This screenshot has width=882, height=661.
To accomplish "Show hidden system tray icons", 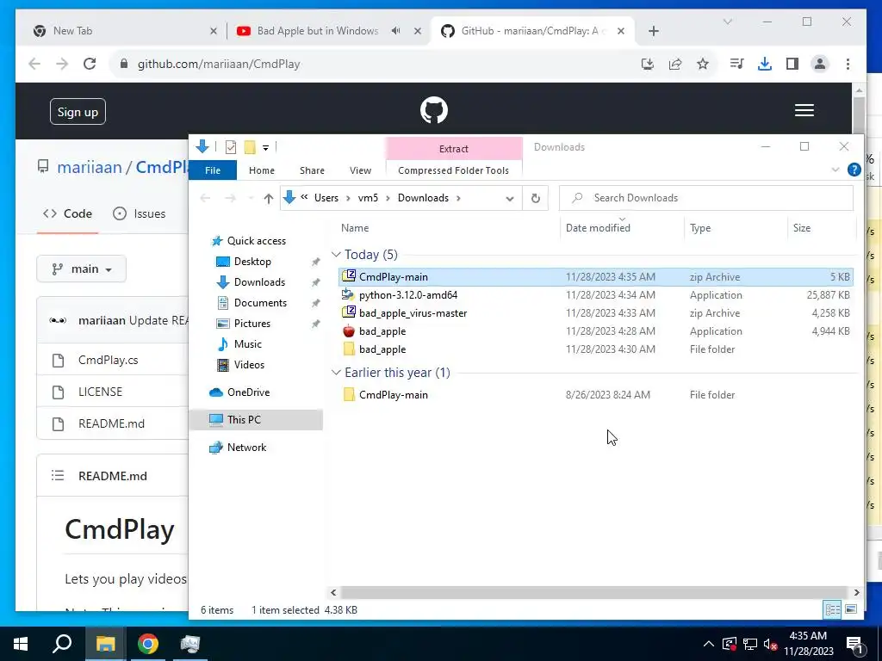I will click(x=709, y=645).
